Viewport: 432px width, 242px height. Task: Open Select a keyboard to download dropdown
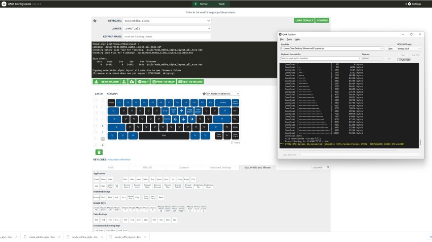click(x=320, y=58)
